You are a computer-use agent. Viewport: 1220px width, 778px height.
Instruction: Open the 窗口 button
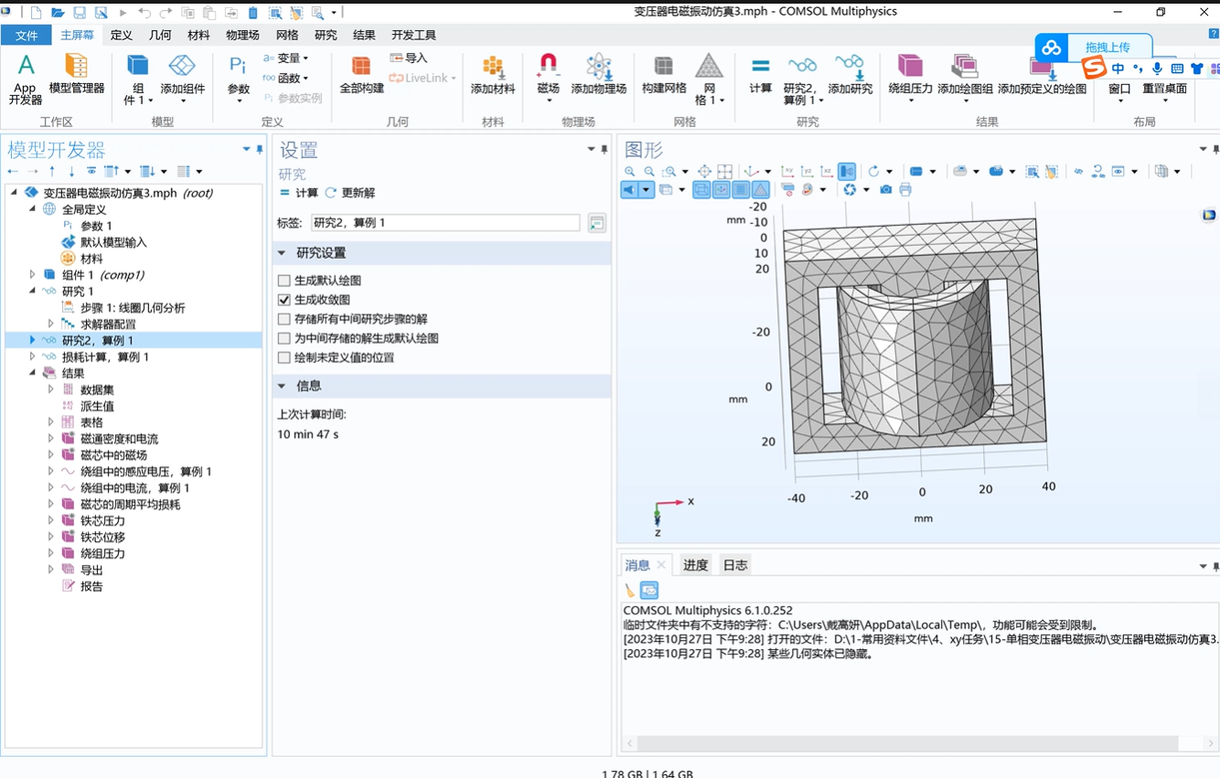[x=1119, y=80]
